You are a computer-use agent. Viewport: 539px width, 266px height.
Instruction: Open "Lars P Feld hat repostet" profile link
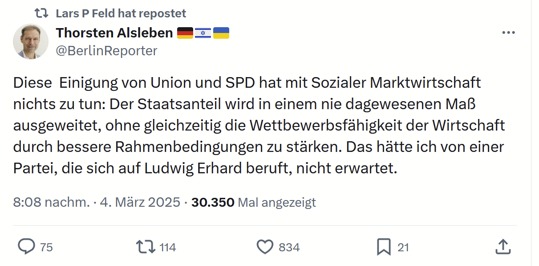point(121,14)
